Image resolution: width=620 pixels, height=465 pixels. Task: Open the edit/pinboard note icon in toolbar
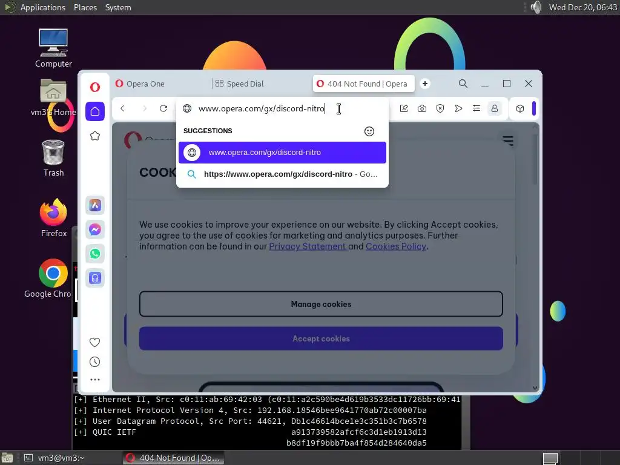[404, 108]
